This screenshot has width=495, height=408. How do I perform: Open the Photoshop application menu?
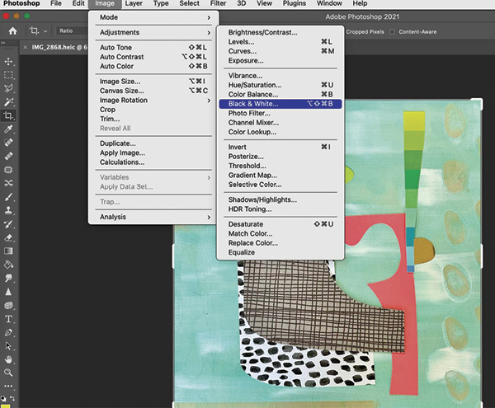[x=21, y=4]
